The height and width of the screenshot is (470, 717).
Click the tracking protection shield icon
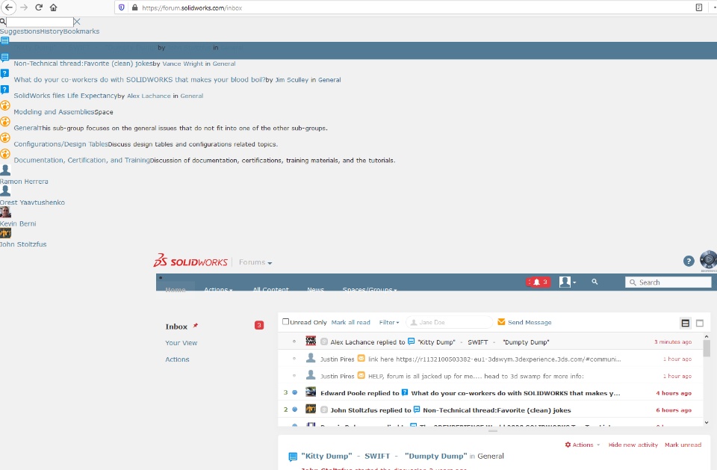(x=121, y=7)
